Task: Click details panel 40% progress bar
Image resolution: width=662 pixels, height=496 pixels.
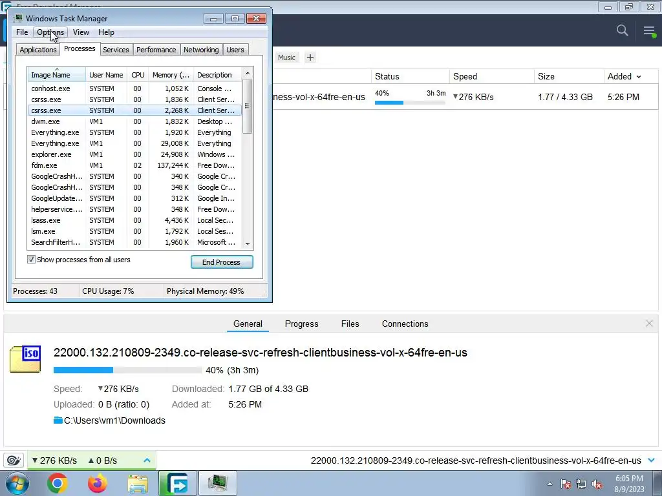Action: click(x=127, y=370)
